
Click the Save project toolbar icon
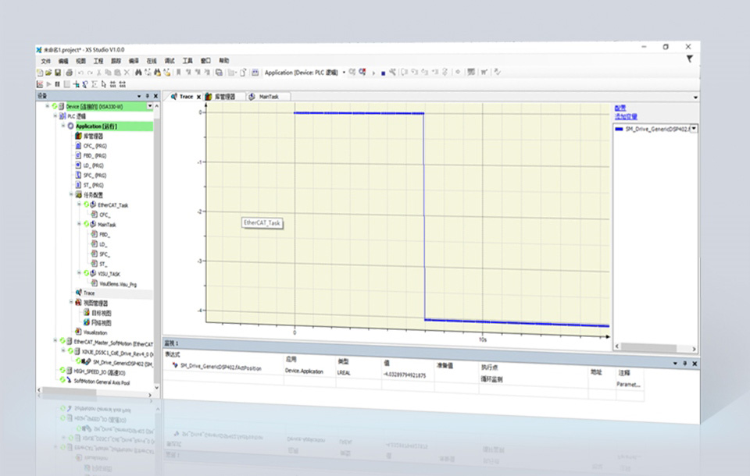click(x=59, y=72)
